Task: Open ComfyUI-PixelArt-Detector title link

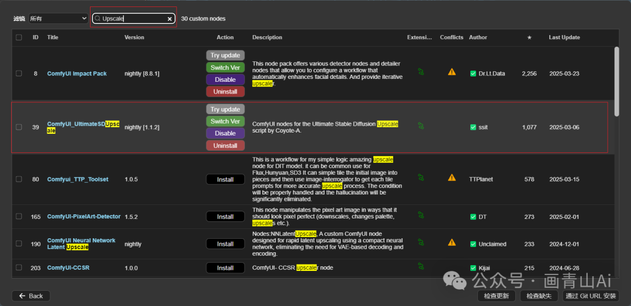Action: [84, 216]
